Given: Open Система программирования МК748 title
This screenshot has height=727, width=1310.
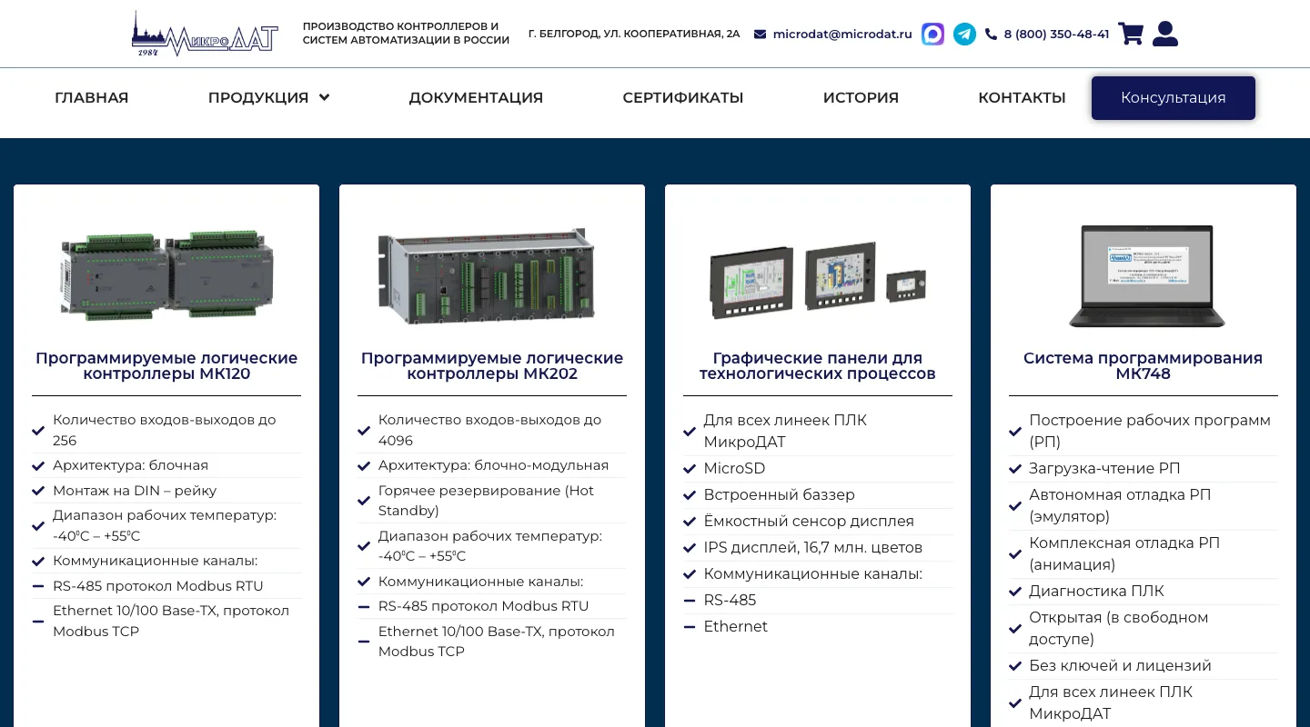Looking at the screenshot, I should pyautogui.click(x=1144, y=366).
